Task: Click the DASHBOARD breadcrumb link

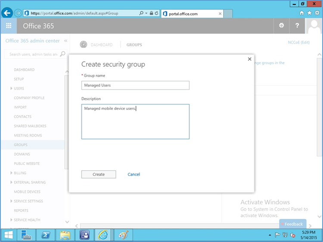Action: point(102,45)
